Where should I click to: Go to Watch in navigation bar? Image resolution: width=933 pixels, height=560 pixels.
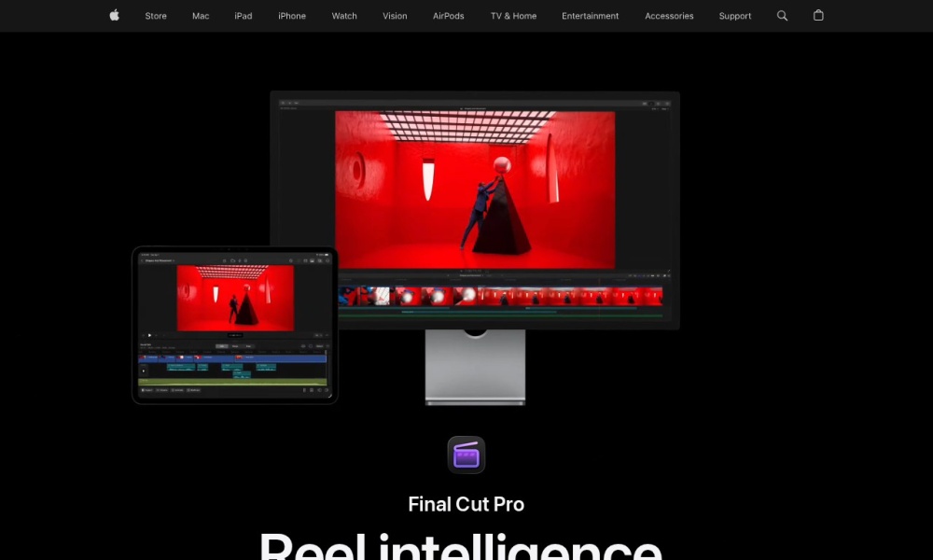point(344,16)
